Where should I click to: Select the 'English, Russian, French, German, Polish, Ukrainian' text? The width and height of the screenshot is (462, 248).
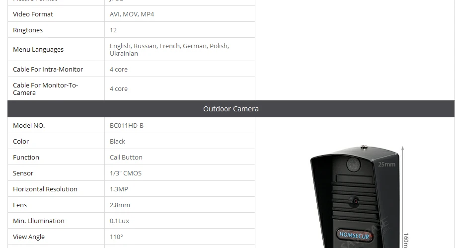tap(169, 50)
